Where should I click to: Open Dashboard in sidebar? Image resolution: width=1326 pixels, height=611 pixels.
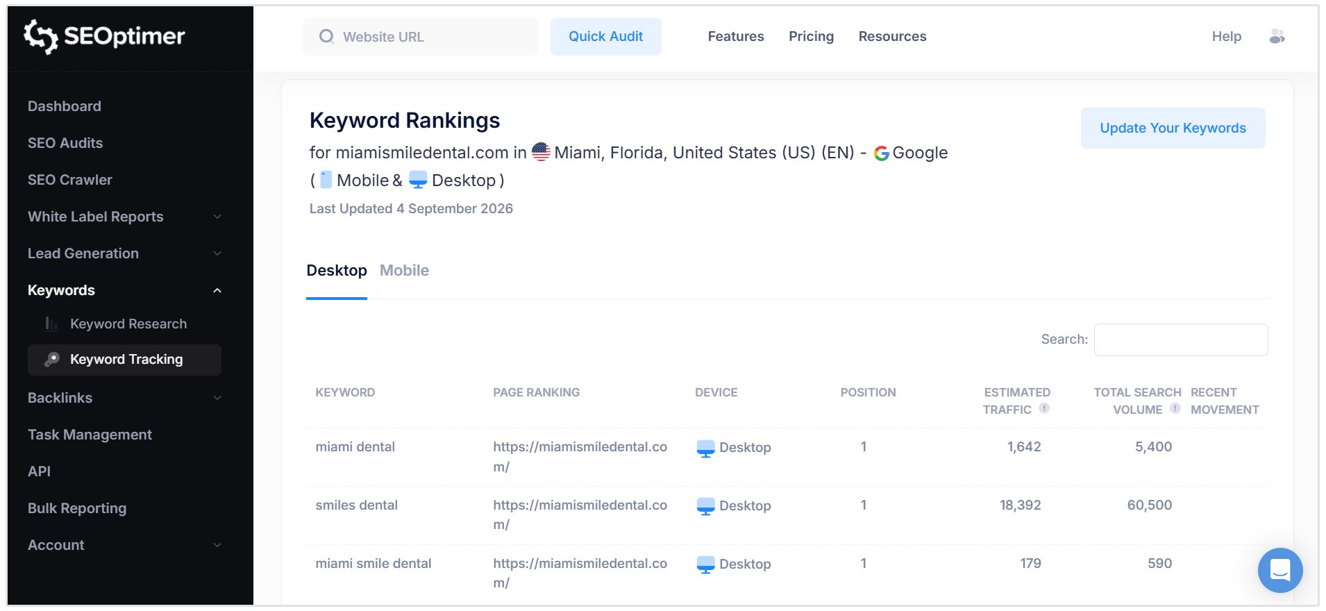(x=65, y=106)
